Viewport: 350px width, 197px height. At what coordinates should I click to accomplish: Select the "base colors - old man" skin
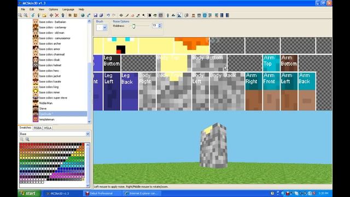pos(51,33)
